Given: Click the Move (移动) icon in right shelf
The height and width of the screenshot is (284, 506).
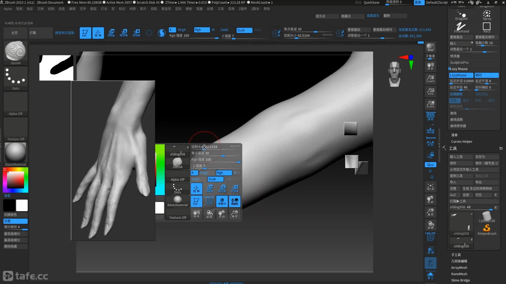Looking at the screenshot, I should 430,199.
